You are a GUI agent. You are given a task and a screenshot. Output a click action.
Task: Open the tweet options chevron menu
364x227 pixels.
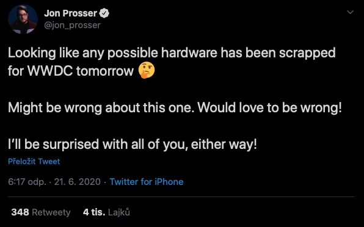(350, 12)
